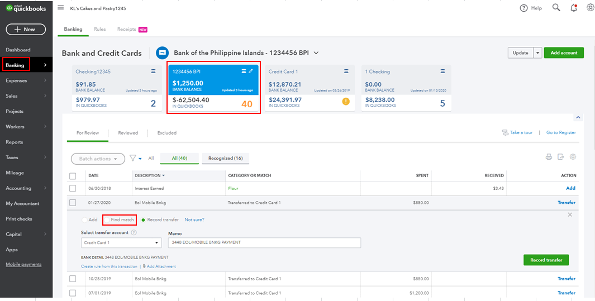This screenshot has height=301, width=595.
Task: Check the 06/30/2018 Interest Earned row
Action: [73, 188]
